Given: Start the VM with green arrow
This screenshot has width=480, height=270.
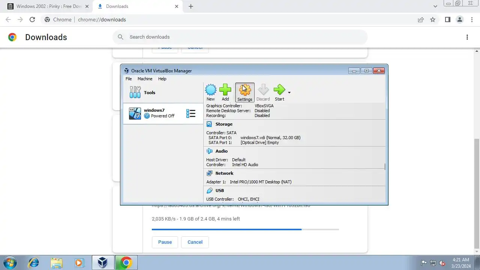Looking at the screenshot, I should pos(279,93).
